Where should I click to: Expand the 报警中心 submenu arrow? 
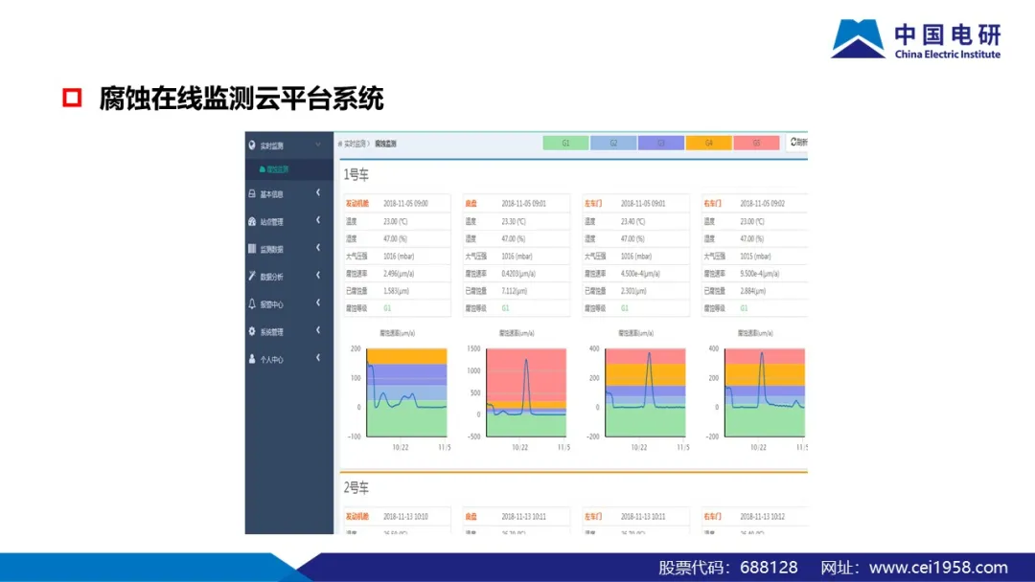(318, 304)
